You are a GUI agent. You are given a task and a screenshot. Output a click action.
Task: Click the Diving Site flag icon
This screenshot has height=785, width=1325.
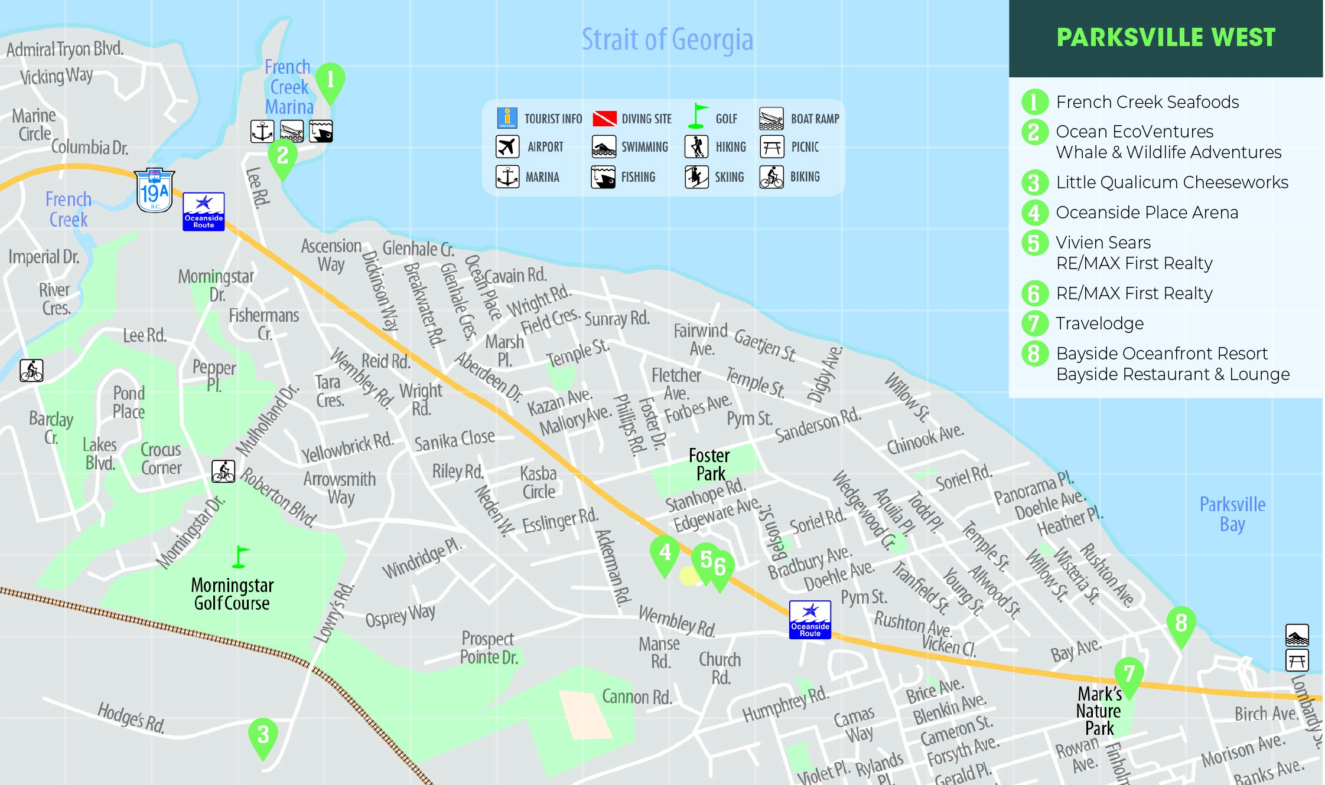[x=604, y=119]
